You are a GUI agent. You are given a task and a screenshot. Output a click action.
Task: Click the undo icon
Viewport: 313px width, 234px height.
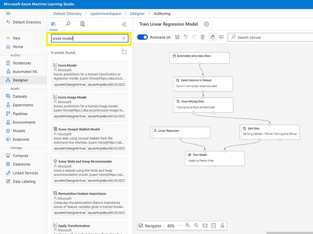click(x=186, y=37)
